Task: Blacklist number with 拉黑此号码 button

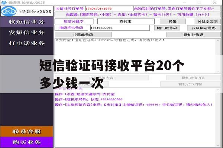Action: 83,35
